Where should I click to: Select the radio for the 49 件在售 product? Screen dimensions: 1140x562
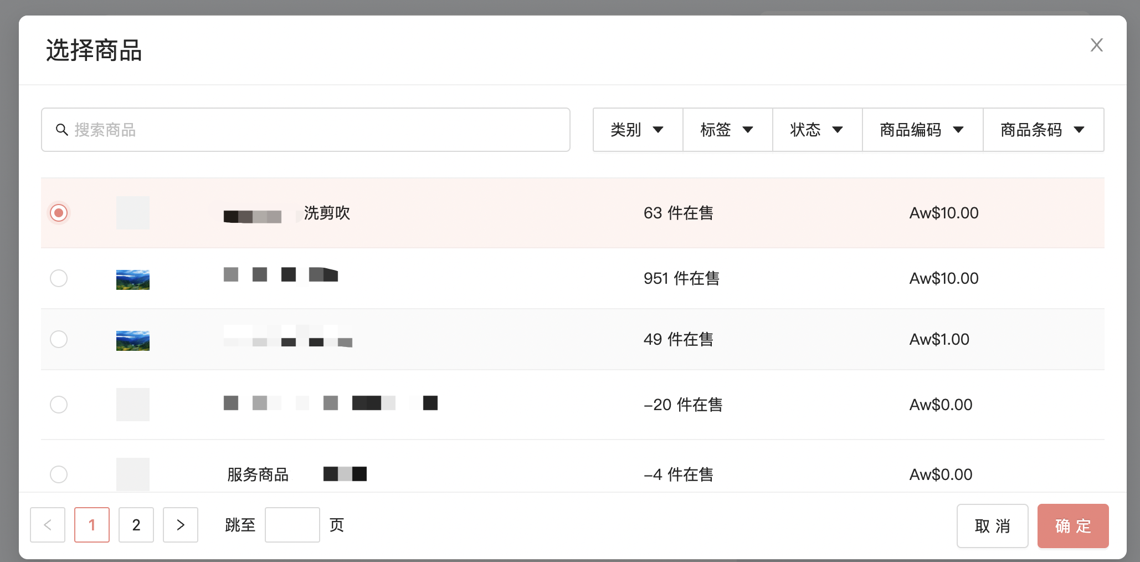click(x=59, y=339)
